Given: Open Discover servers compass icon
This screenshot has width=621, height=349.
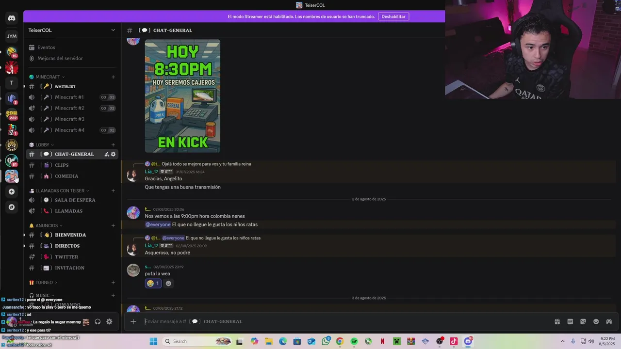Looking at the screenshot, I should (x=12, y=207).
